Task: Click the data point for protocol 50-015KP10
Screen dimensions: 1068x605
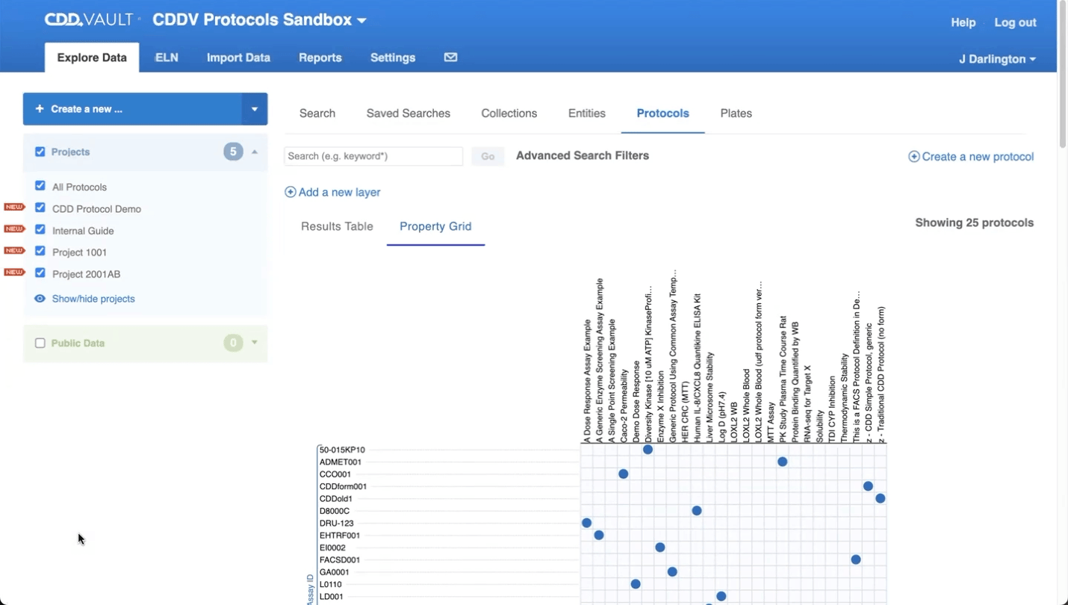Action: coord(648,449)
